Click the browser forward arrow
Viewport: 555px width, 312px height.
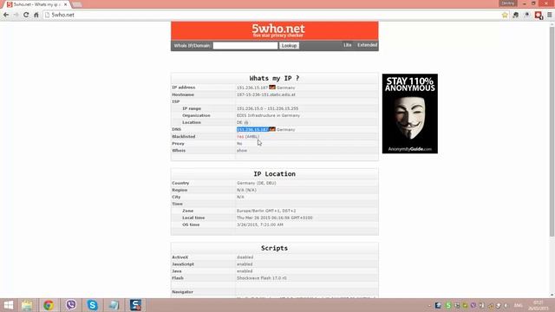16,15
